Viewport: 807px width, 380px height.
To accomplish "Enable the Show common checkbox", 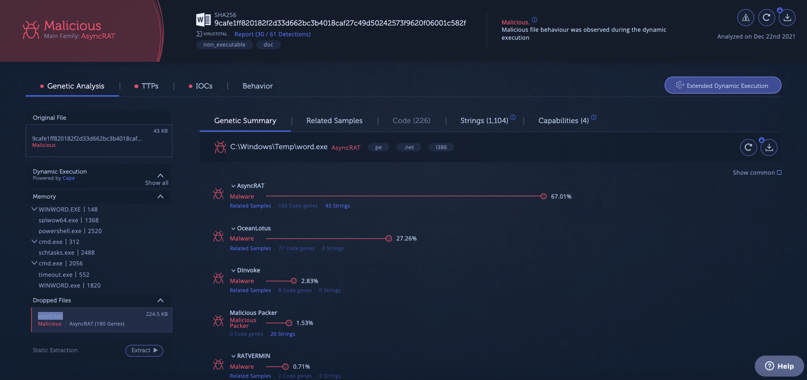I will (779, 173).
